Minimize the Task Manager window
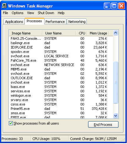Viewport: 127px width, 144px height. click(x=107, y=6)
